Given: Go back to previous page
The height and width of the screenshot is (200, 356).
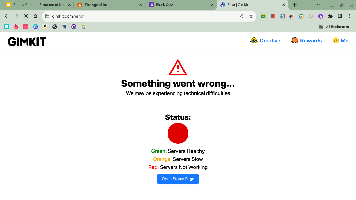Looking at the screenshot, I should [x=7, y=16].
